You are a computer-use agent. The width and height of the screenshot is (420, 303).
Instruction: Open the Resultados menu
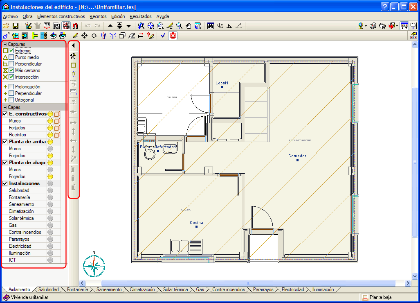click(141, 17)
